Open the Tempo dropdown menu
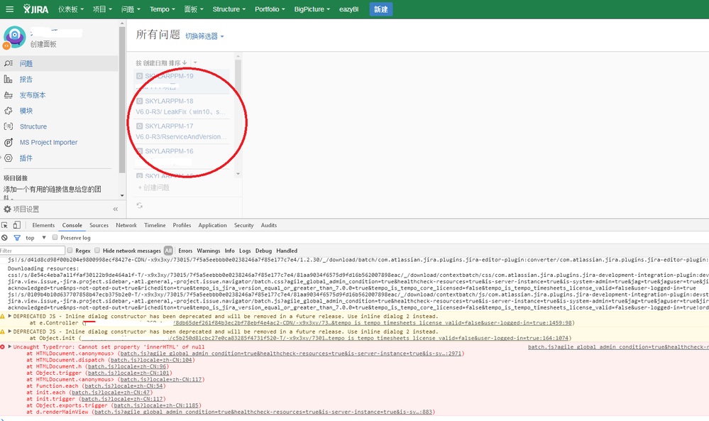The height and width of the screenshot is (421, 709). click(x=163, y=9)
